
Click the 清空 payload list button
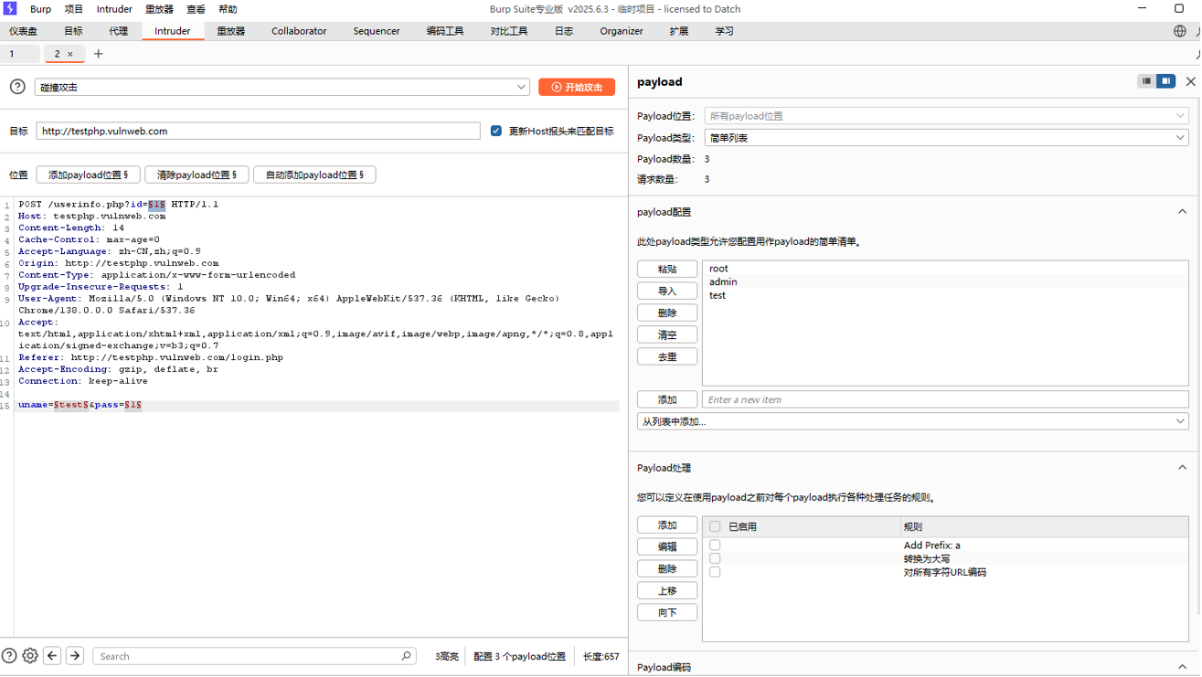pos(667,334)
